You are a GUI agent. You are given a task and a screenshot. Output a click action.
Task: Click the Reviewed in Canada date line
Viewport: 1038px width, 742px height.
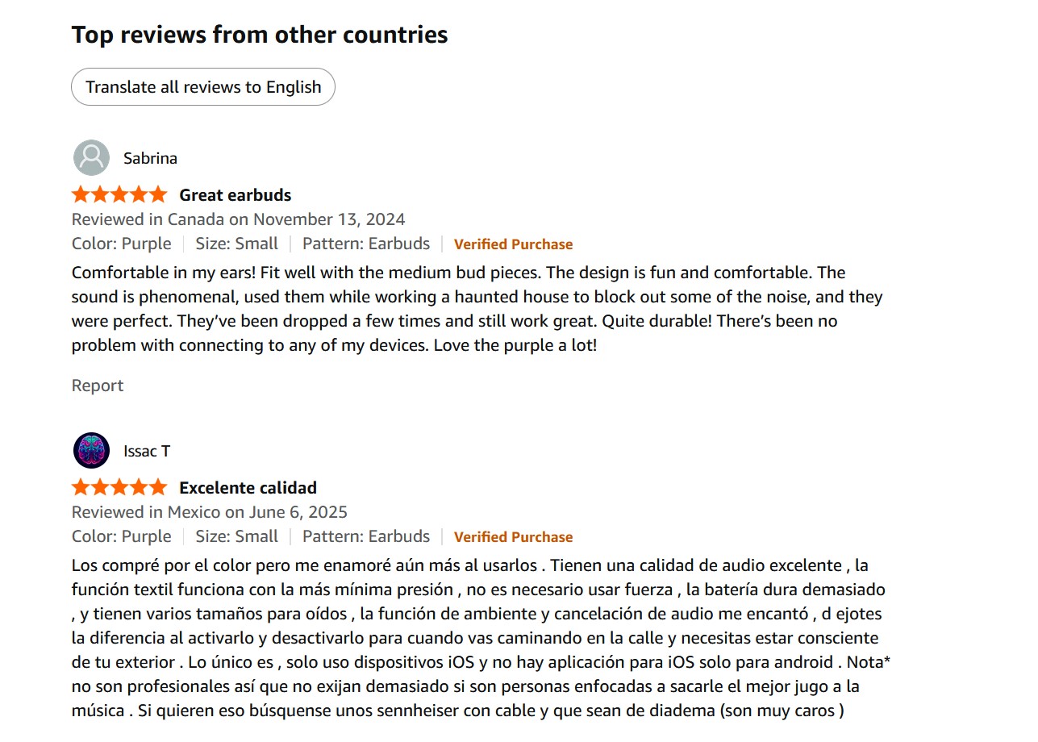pyautogui.click(x=238, y=219)
